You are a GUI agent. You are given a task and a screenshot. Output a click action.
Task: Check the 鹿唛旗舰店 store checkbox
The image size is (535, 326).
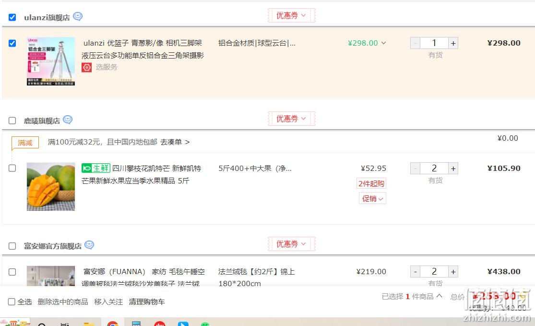12,121
